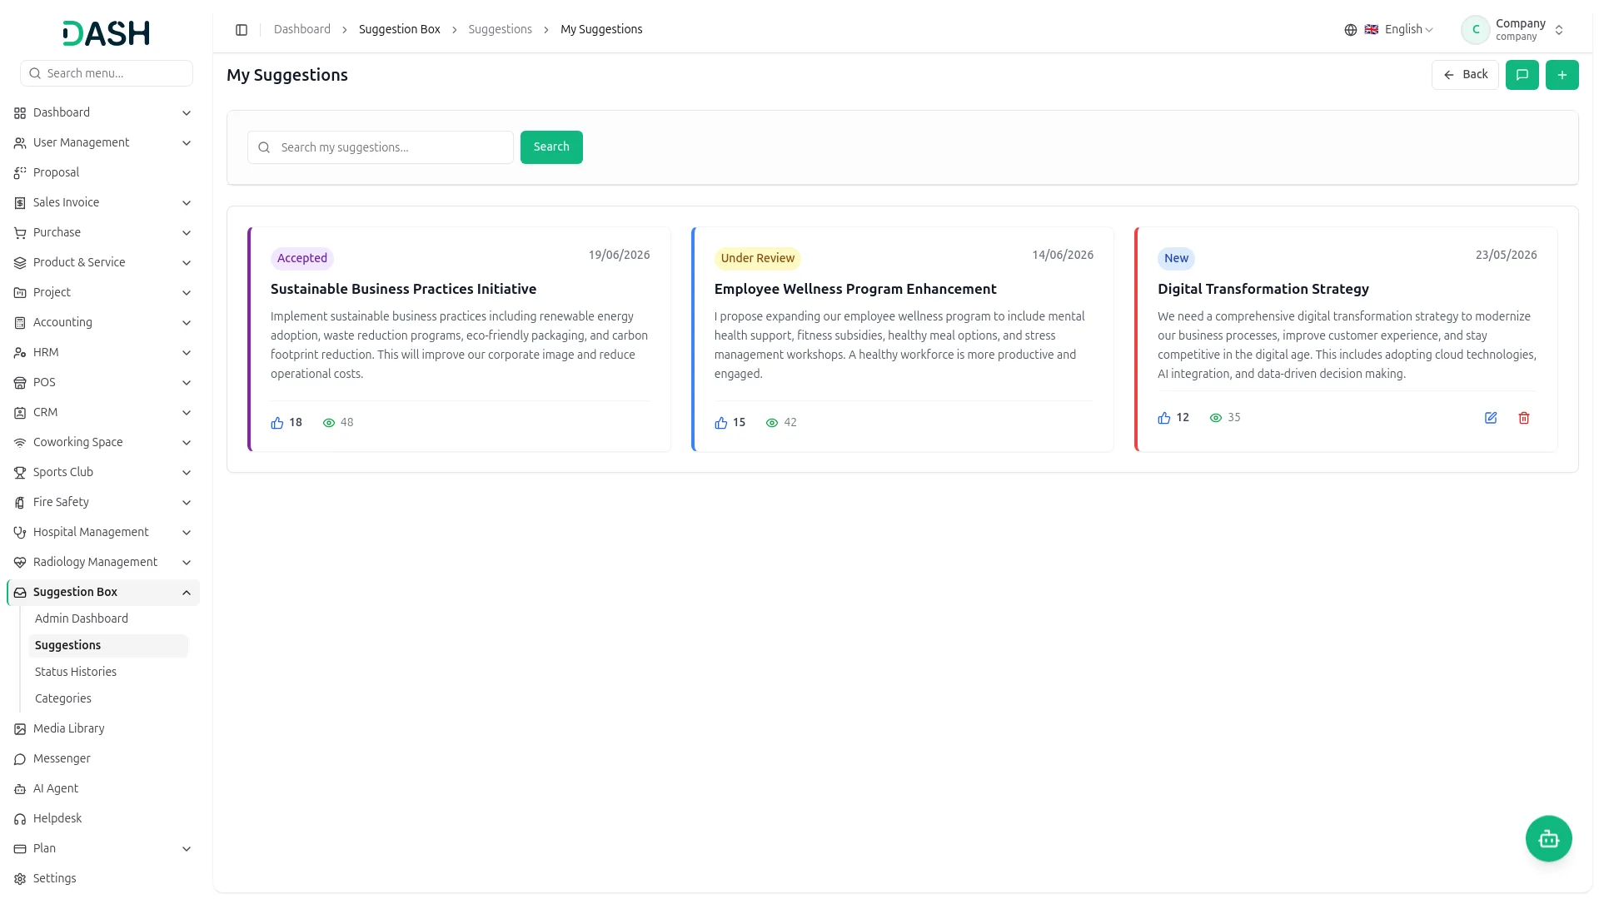Expand the HRM sidebar menu

click(103, 352)
